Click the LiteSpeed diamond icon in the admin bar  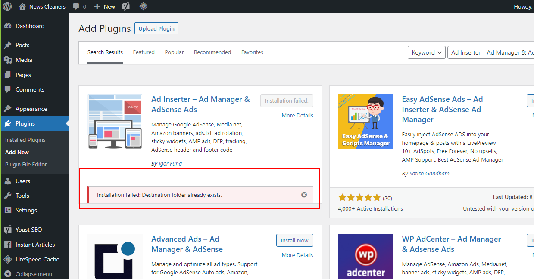tap(143, 6)
